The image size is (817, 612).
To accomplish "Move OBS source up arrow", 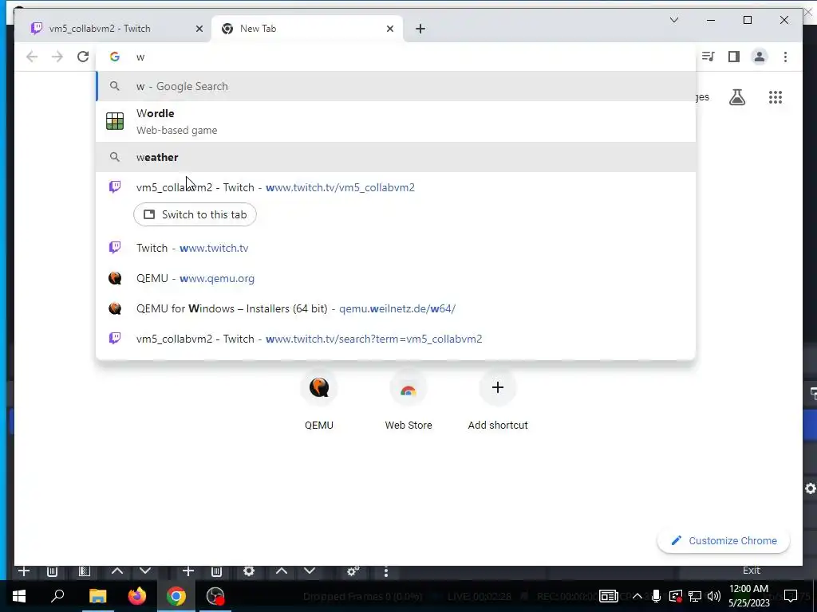I will (x=282, y=571).
